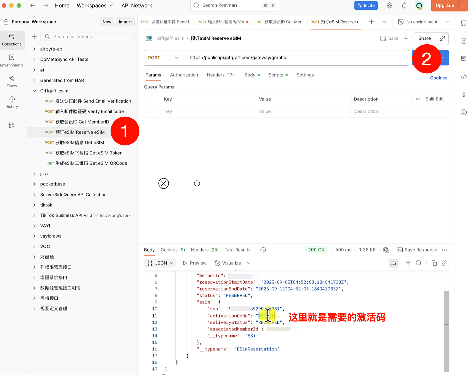This screenshot has width=471, height=375.
Task: Toggle word wrap in response viewer
Action: pyautogui.click(x=393, y=263)
